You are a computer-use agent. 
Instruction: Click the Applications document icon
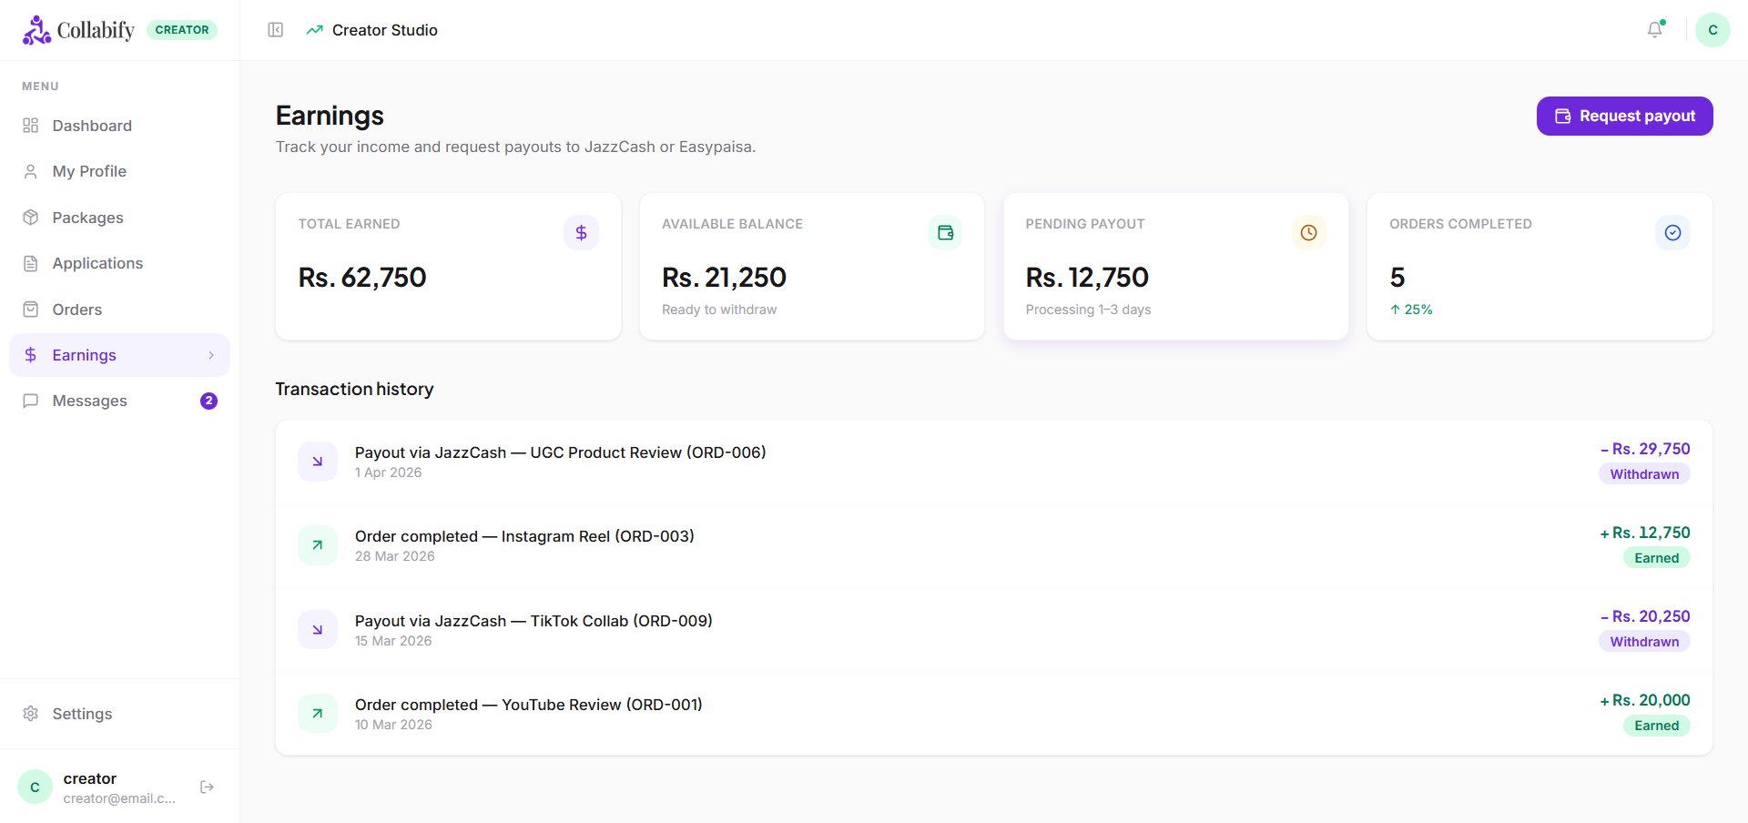tap(31, 263)
